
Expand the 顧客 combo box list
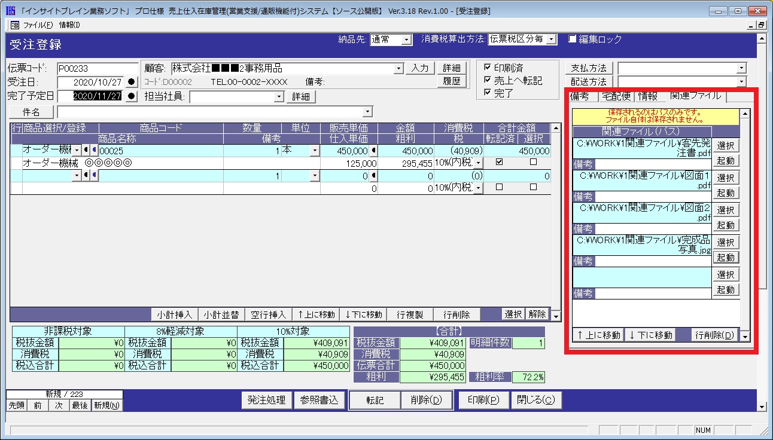pyautogui.click(x=399, y=69)
